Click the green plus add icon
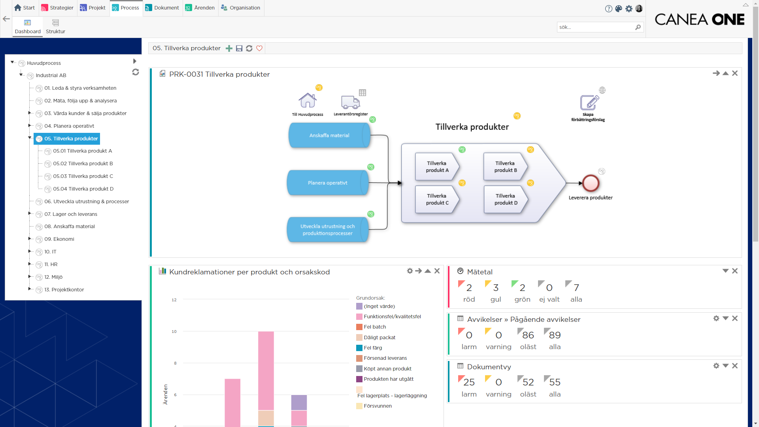 pos(229,48)
